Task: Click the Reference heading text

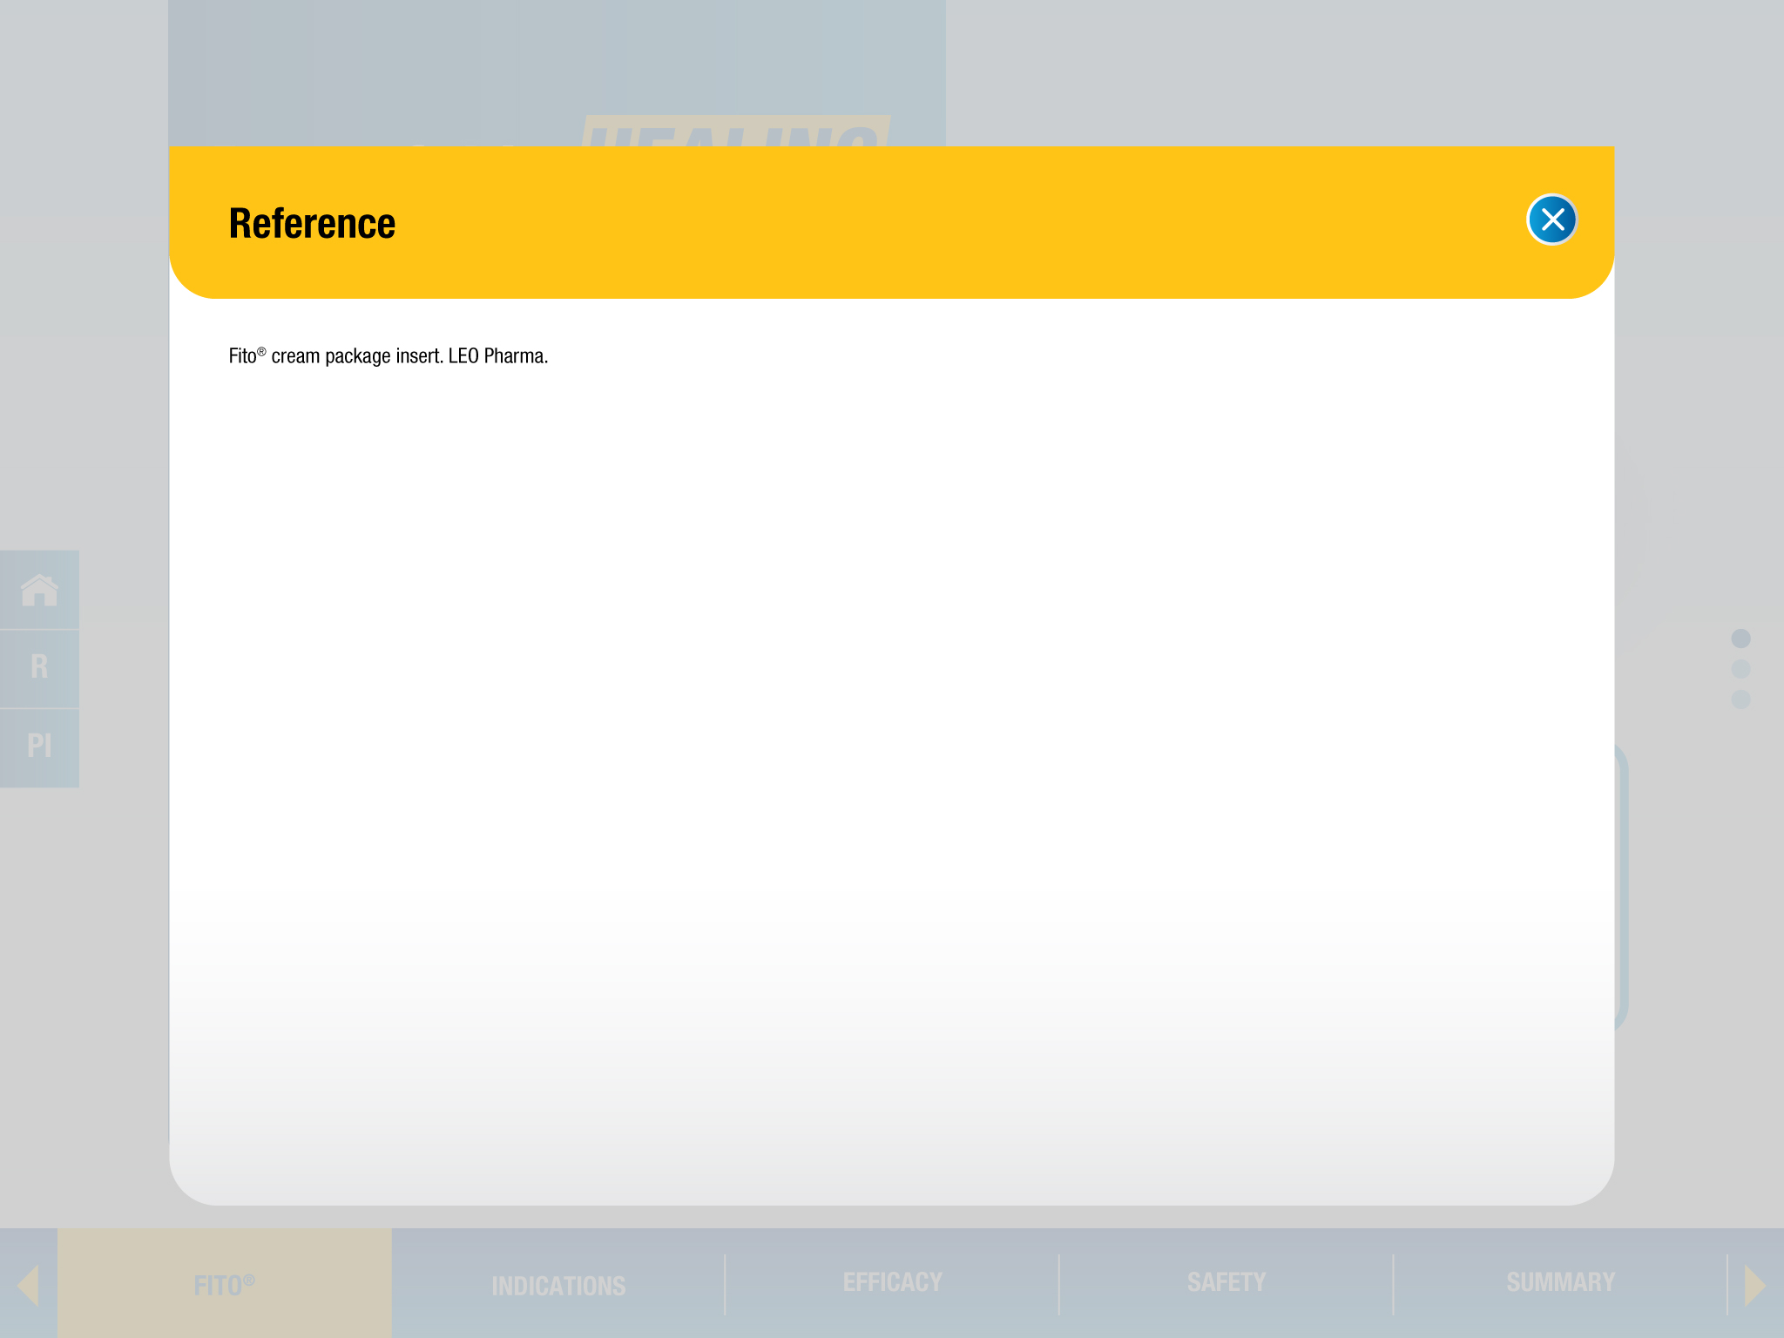Action: pyautogui.click(x=312, y=224)
